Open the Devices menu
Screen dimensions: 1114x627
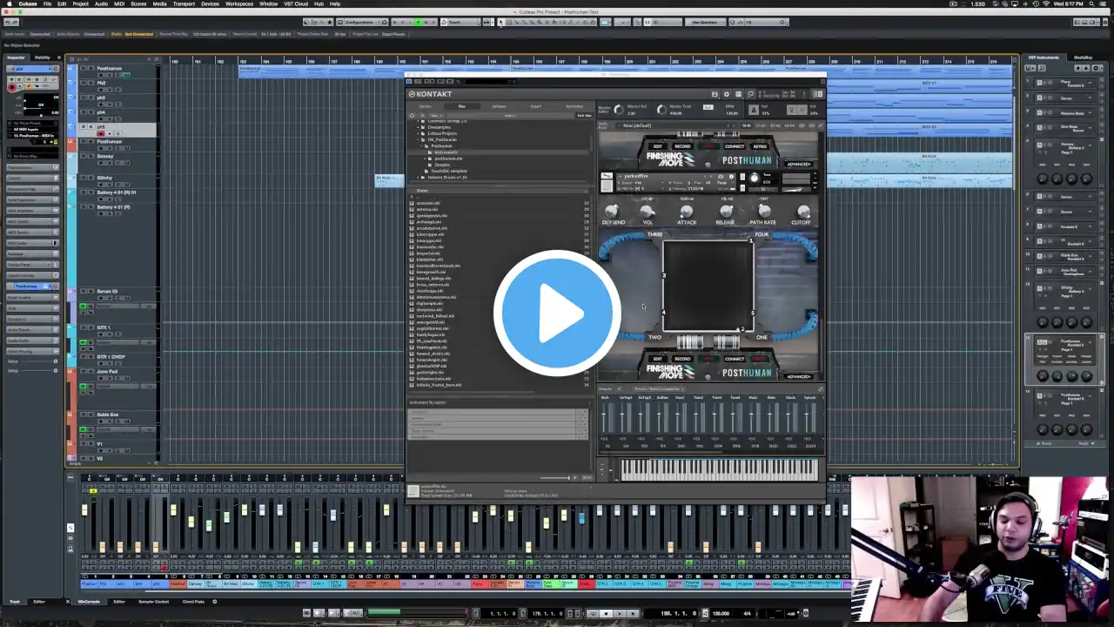[210, 3]
